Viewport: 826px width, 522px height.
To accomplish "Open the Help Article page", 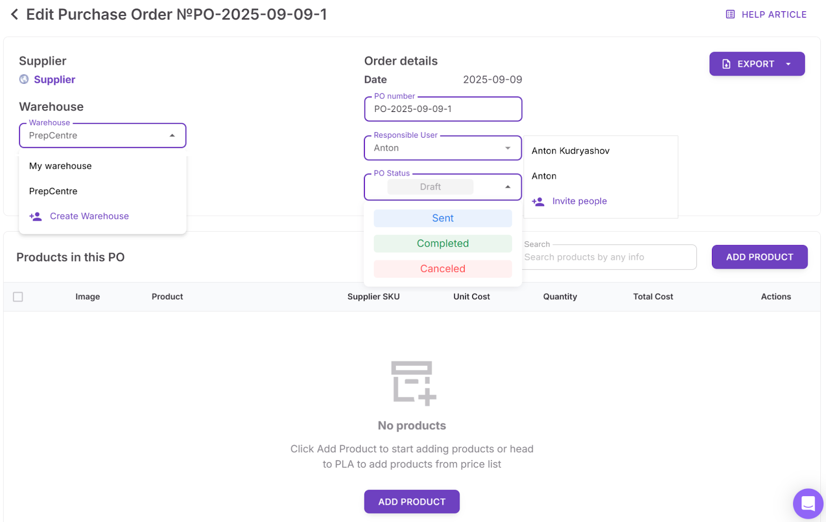I will 766,14.
